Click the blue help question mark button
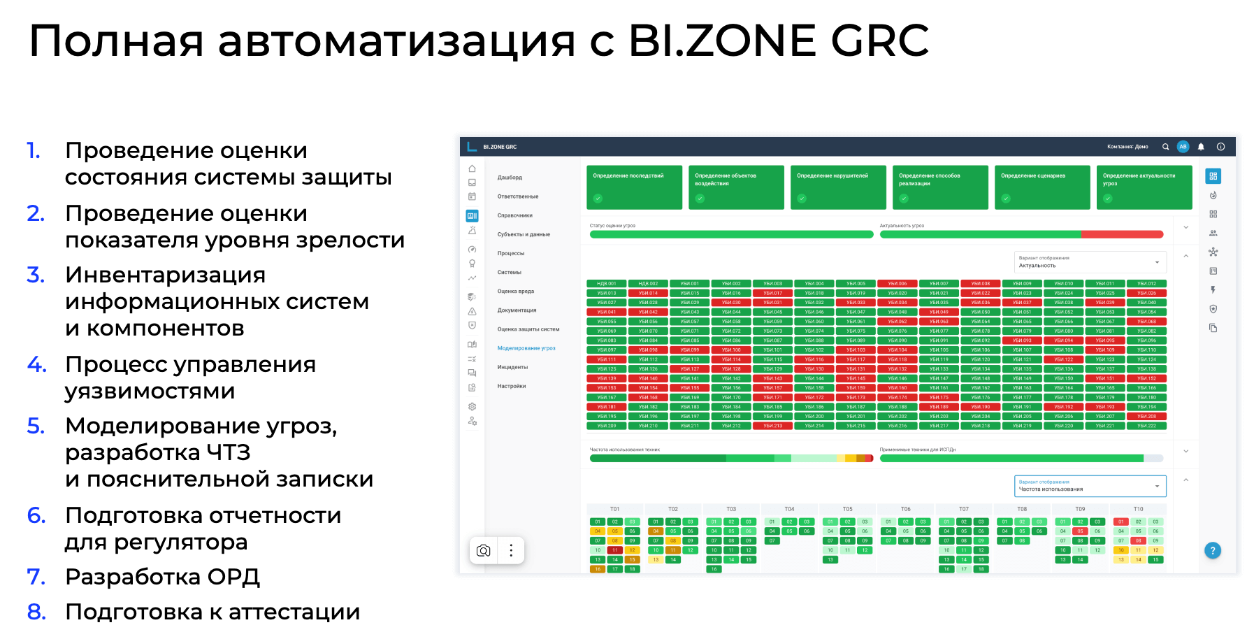Screen dimensions: 1247x639 tap(1213, 550)
